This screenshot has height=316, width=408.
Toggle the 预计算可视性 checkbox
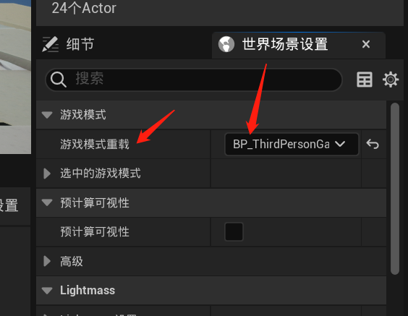(234, 231)
